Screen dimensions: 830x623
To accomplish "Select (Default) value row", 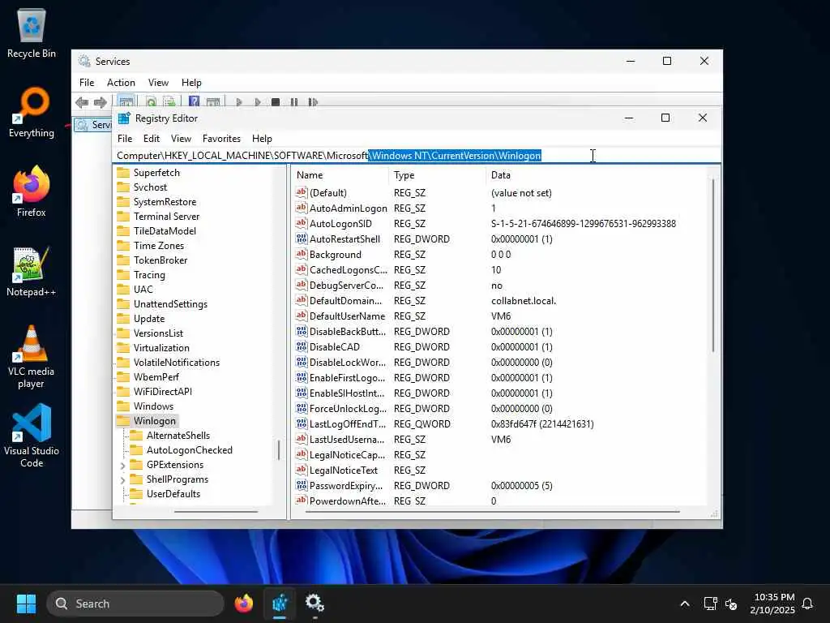I will tap(500, 193).
